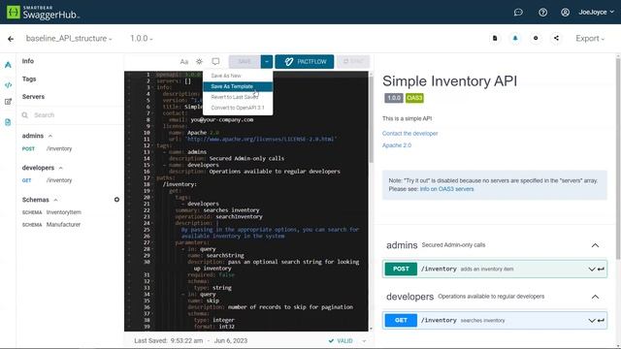The width and height of the screenshot is (621, 349).
Task: Click the navigation Search field
Action: (70, 115)
